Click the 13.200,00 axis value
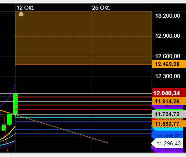 168,16
